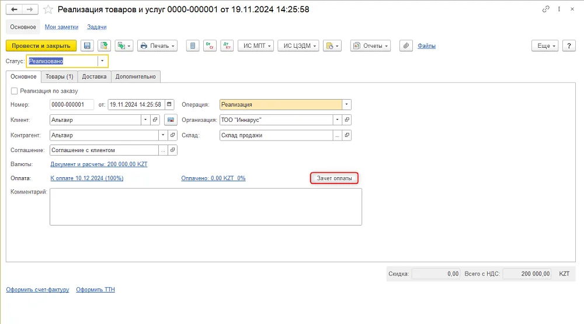
Task: Click the Зачет оплаты button
Action: click(334, 178)
